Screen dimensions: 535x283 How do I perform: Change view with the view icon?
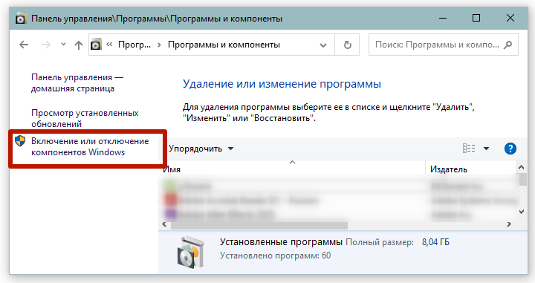click(469, 149)
